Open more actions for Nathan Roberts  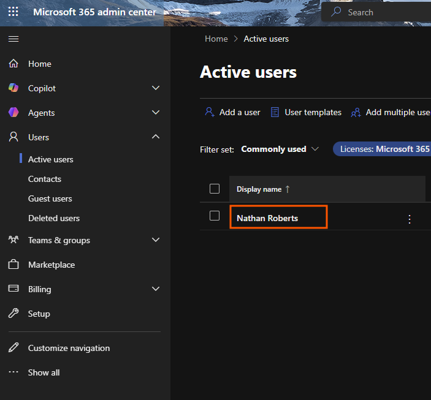pos(410,219)
